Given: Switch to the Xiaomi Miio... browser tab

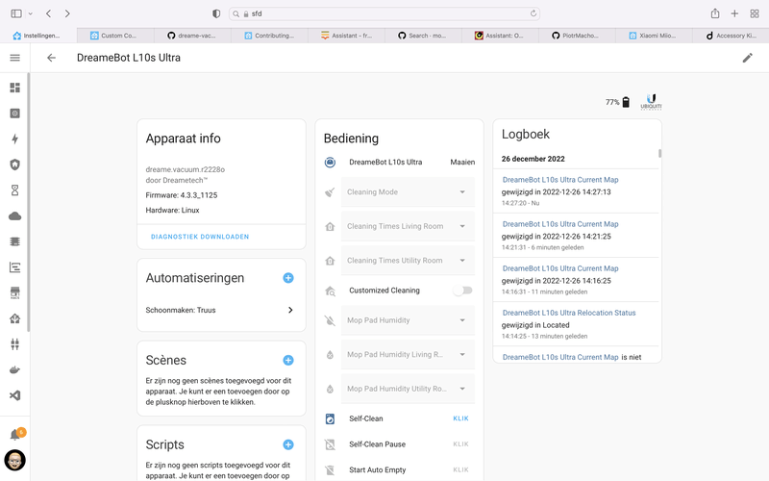Looking at the screenshot, I should tap(654, 36).
